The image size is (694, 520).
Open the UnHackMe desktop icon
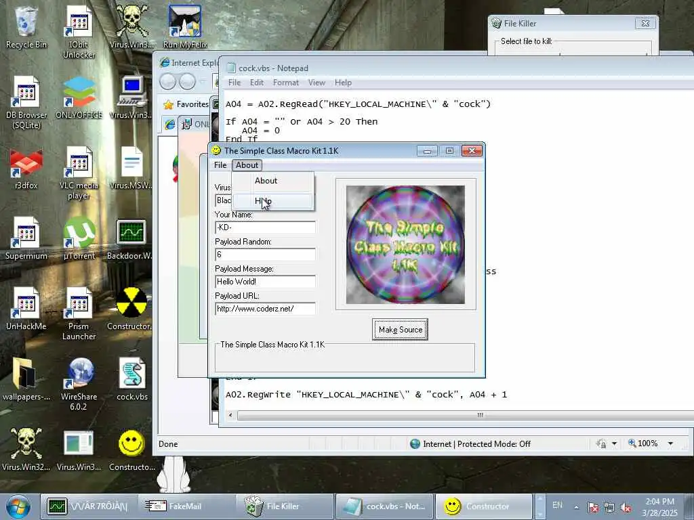coord(26,309)
